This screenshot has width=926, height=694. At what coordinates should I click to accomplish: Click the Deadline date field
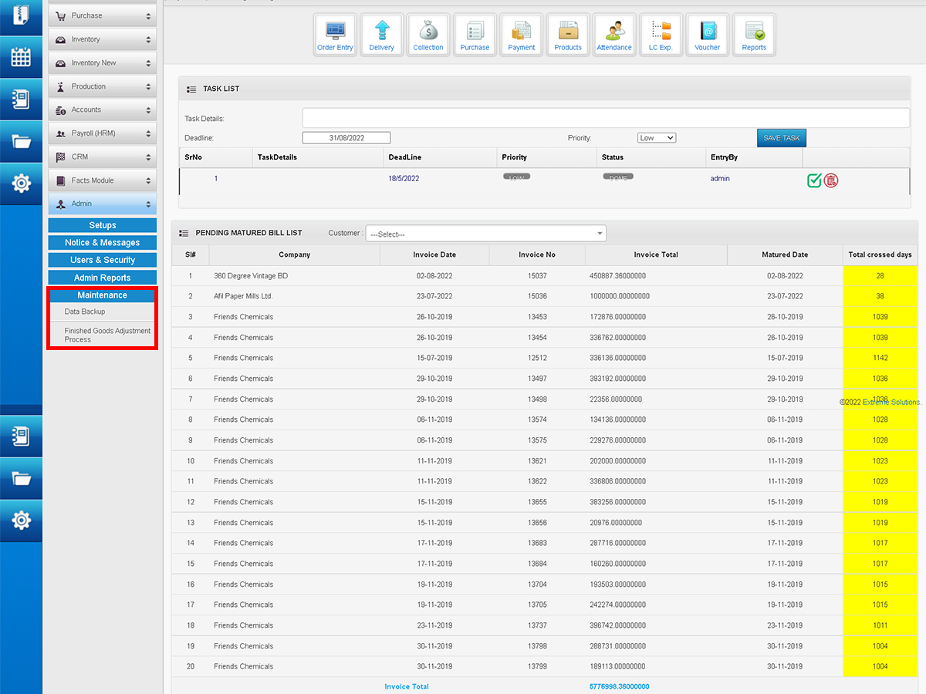click(x=346, y=138)
